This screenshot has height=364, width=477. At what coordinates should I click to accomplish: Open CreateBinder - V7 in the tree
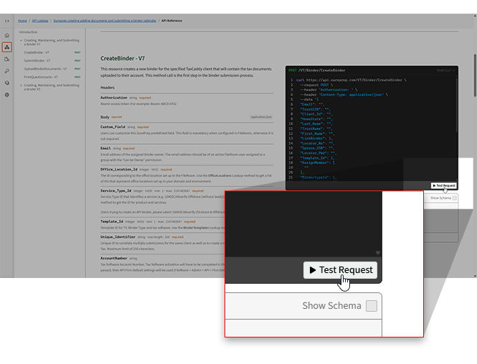click(37, 52)
